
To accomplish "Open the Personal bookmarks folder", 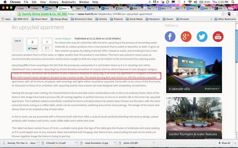I will pos(183,19).
